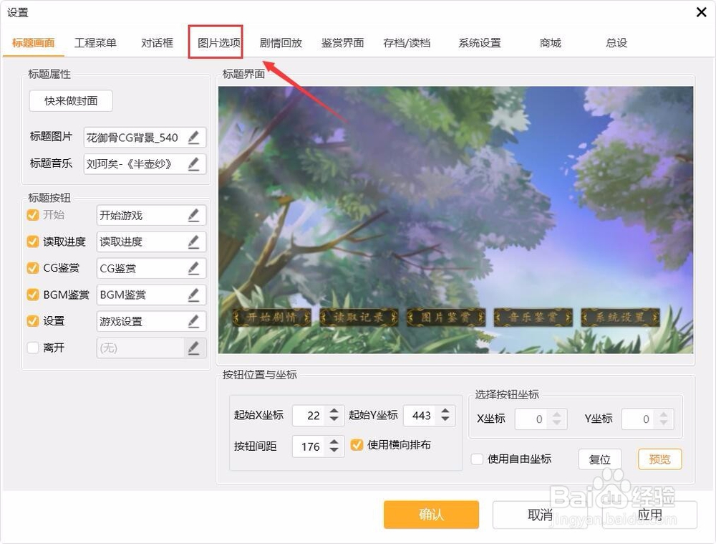This screenshot has height=544, width=716.
Task: Edit the 标题图片 field pencil icon
Action: pos(193,137)
